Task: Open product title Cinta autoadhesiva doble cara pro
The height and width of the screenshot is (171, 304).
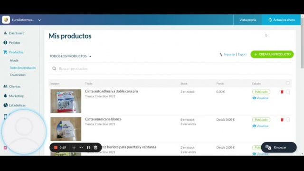Action: 112,91
